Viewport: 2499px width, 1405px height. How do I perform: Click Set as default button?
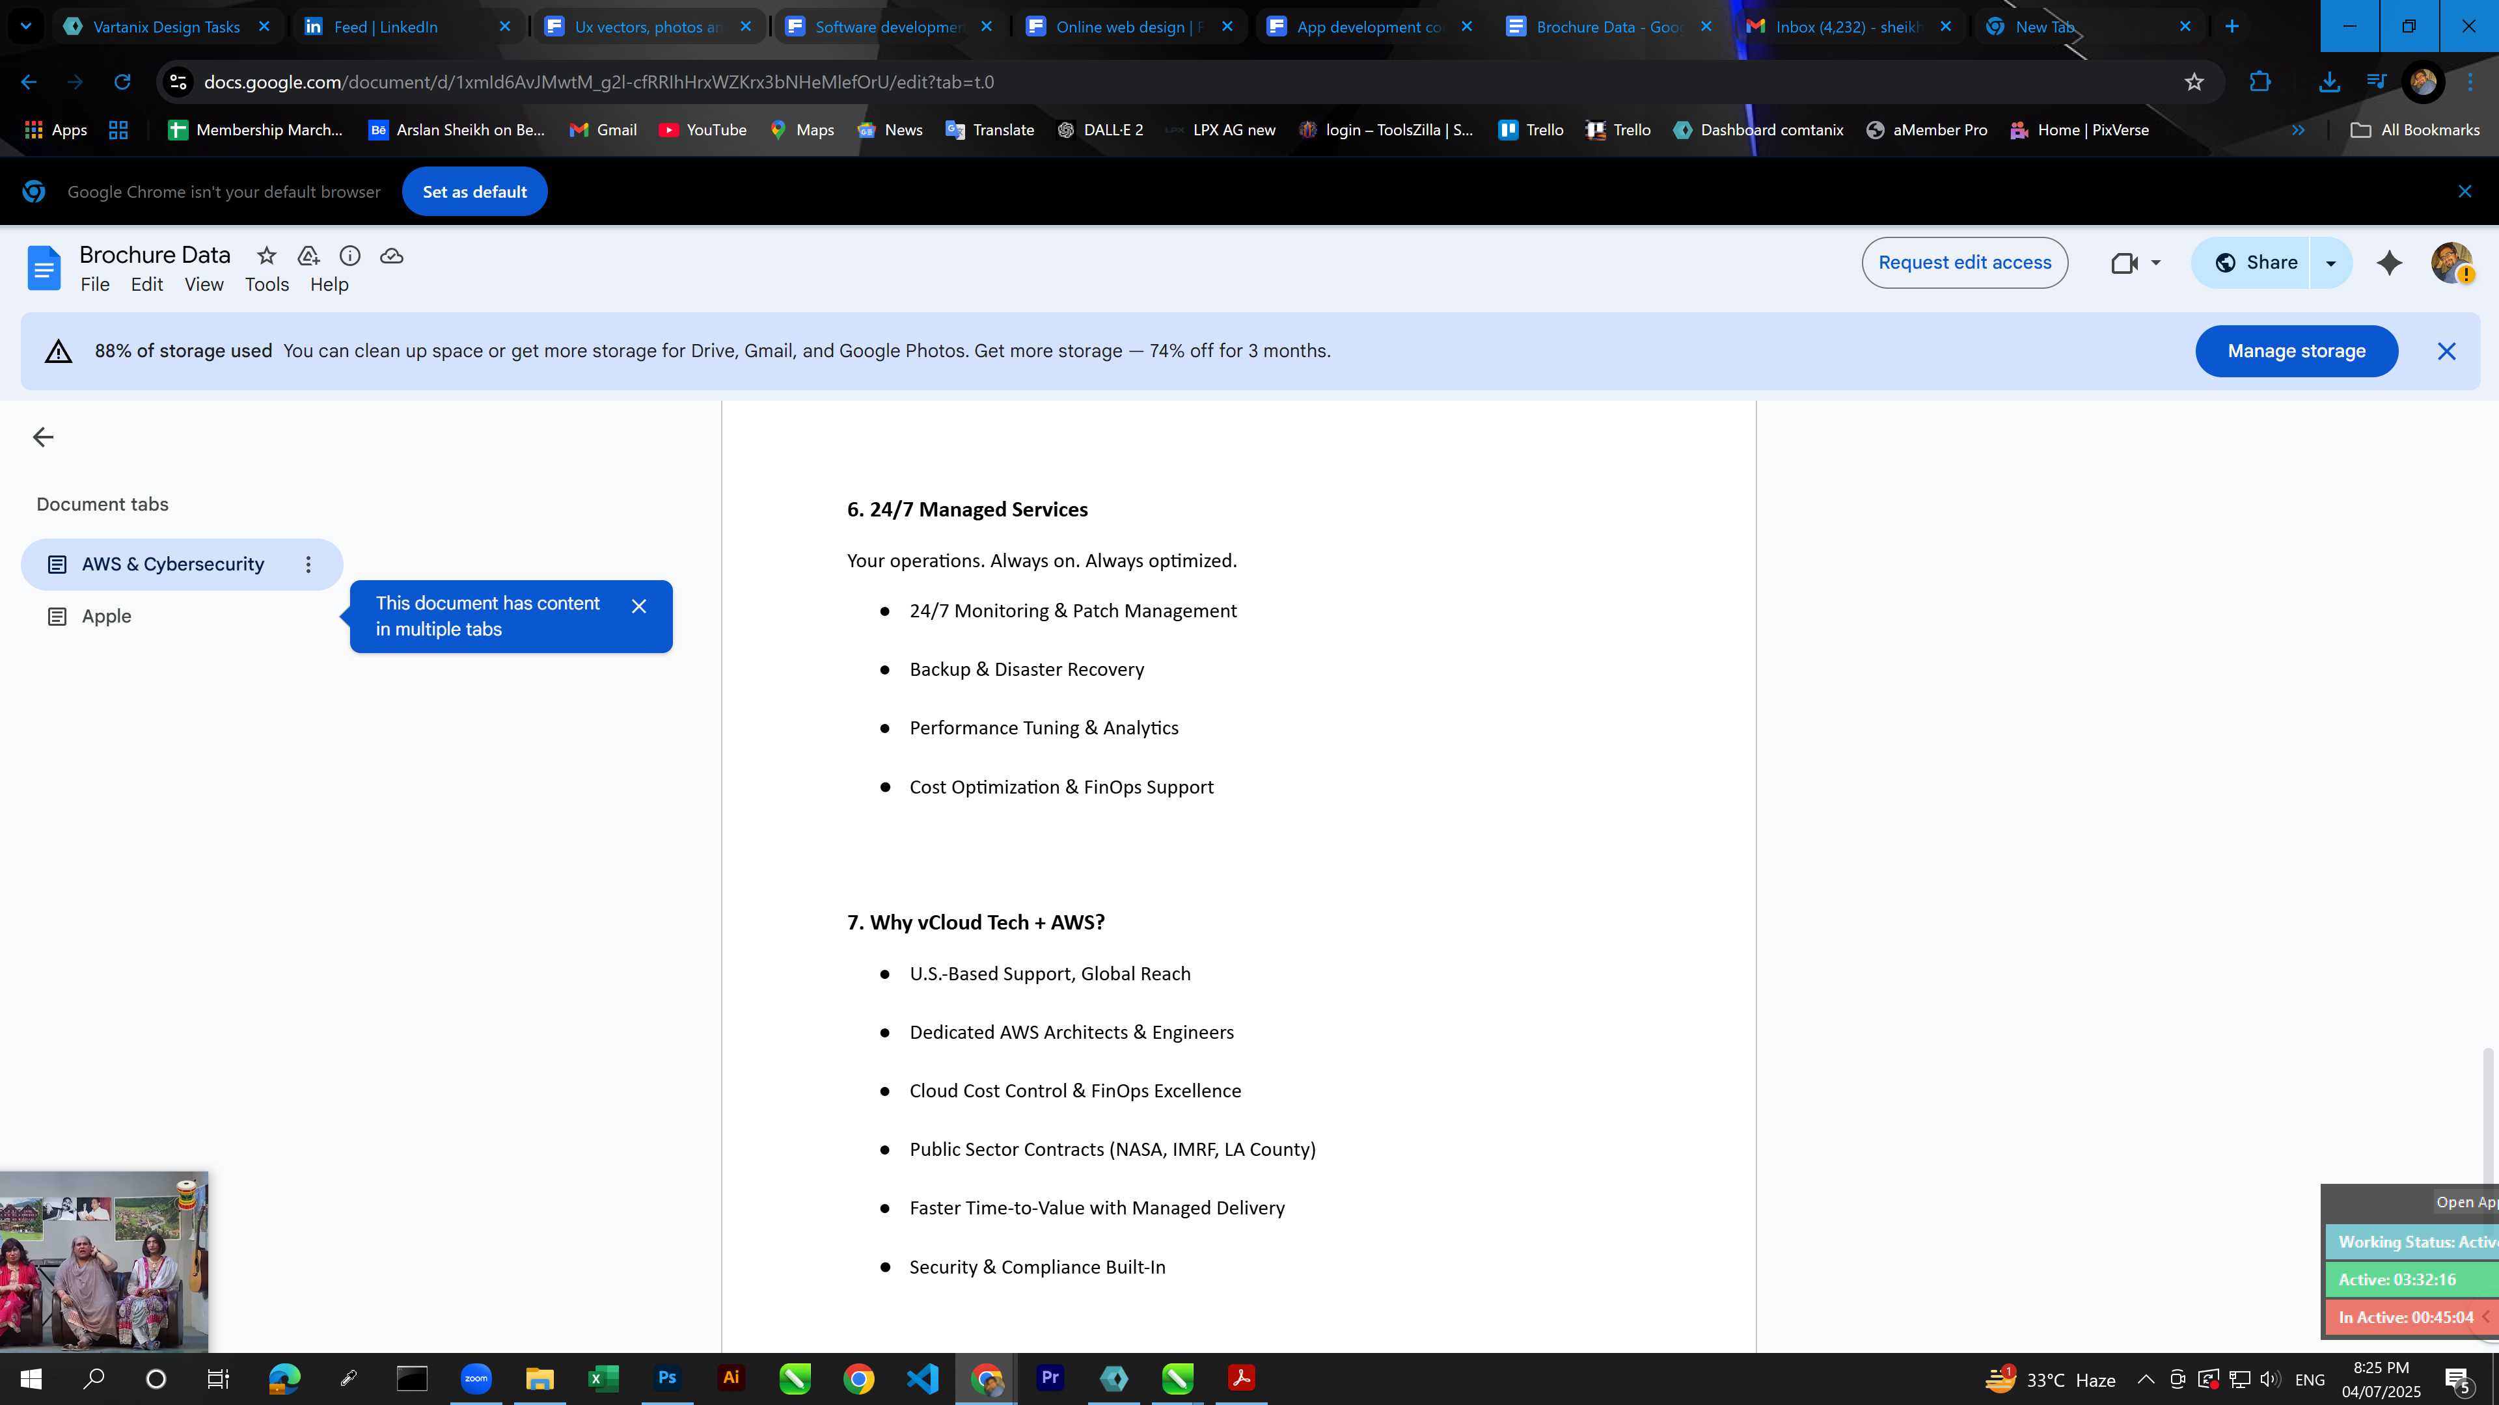pos(474,192)
